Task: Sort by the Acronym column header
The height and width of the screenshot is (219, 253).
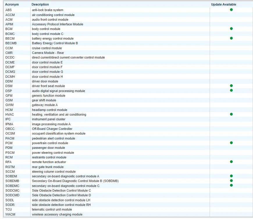Action: point(12,4)
